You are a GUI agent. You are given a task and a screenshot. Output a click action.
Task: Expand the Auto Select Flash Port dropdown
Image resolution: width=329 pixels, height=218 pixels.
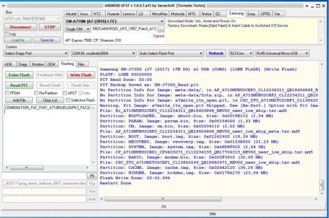pos(171,54)
